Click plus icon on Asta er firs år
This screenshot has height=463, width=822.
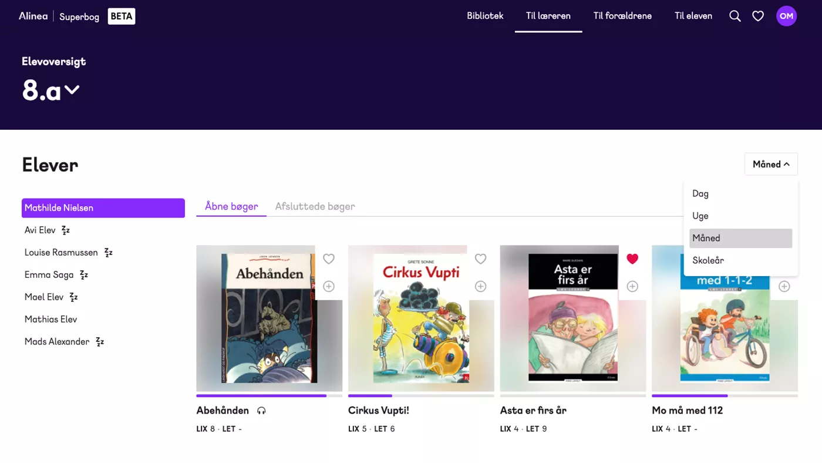632,286
